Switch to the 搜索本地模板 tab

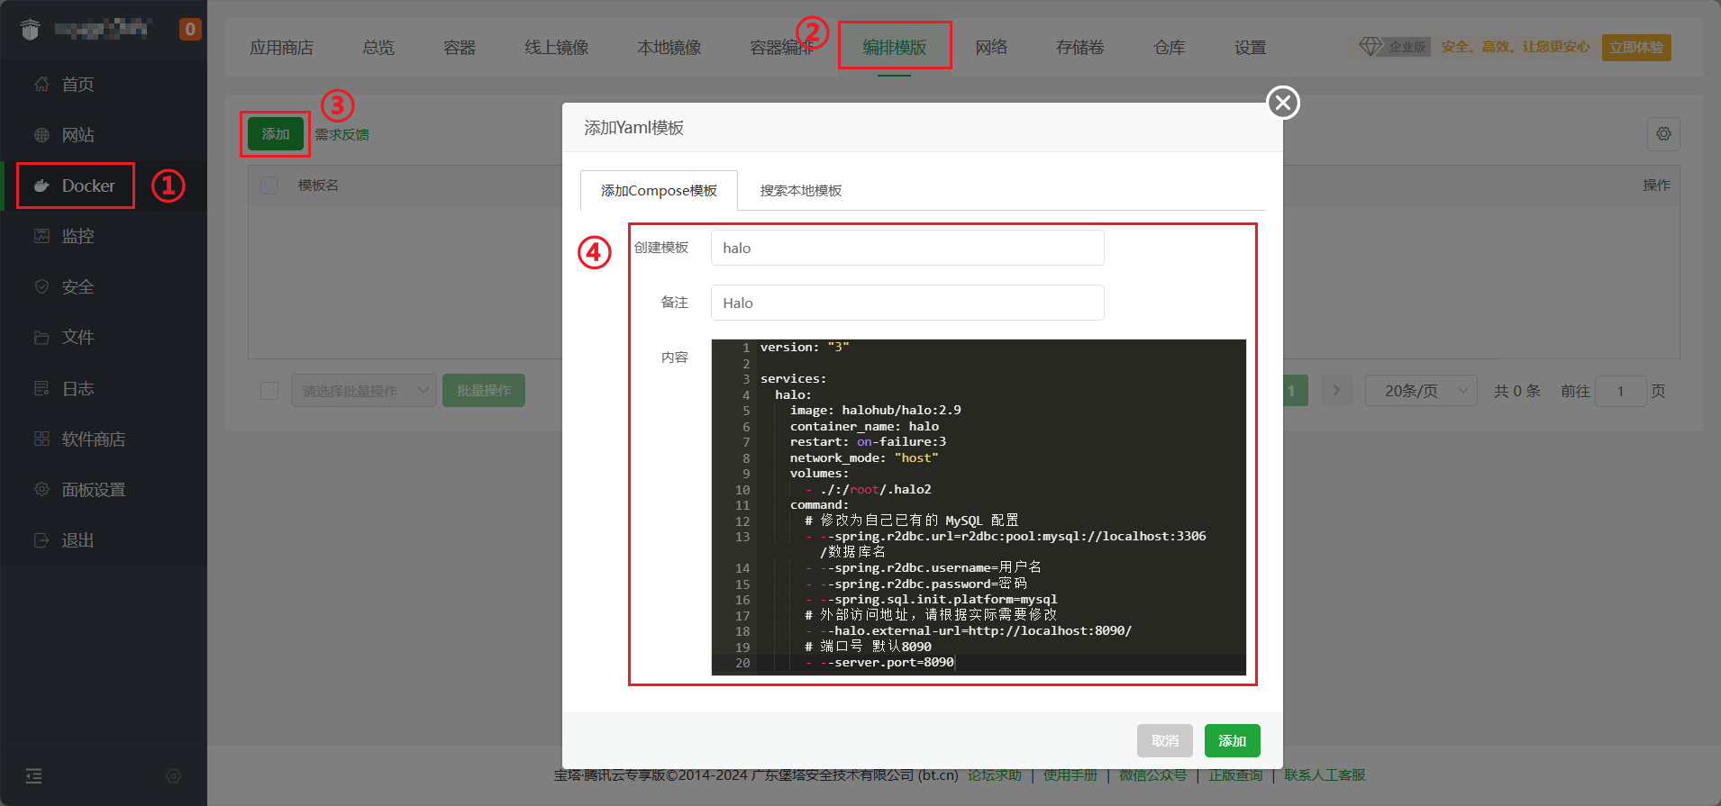800,191
